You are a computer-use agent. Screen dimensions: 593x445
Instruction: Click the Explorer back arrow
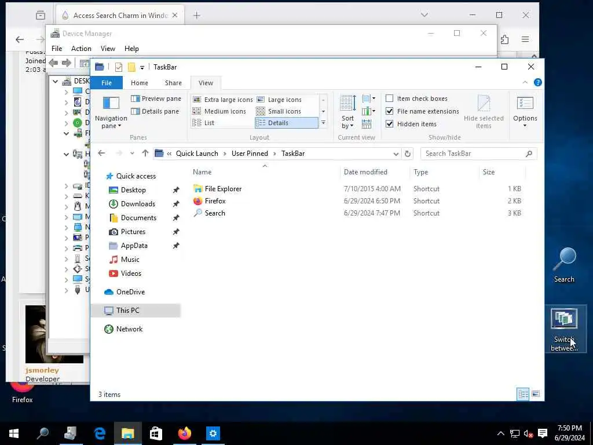pos(101,153)
